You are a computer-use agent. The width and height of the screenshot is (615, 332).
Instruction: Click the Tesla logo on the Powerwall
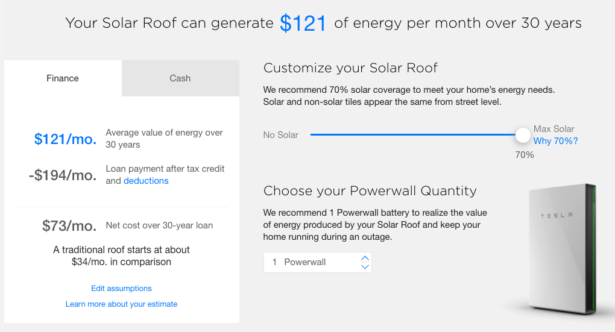pyautogui.click(x=556, y=215)
